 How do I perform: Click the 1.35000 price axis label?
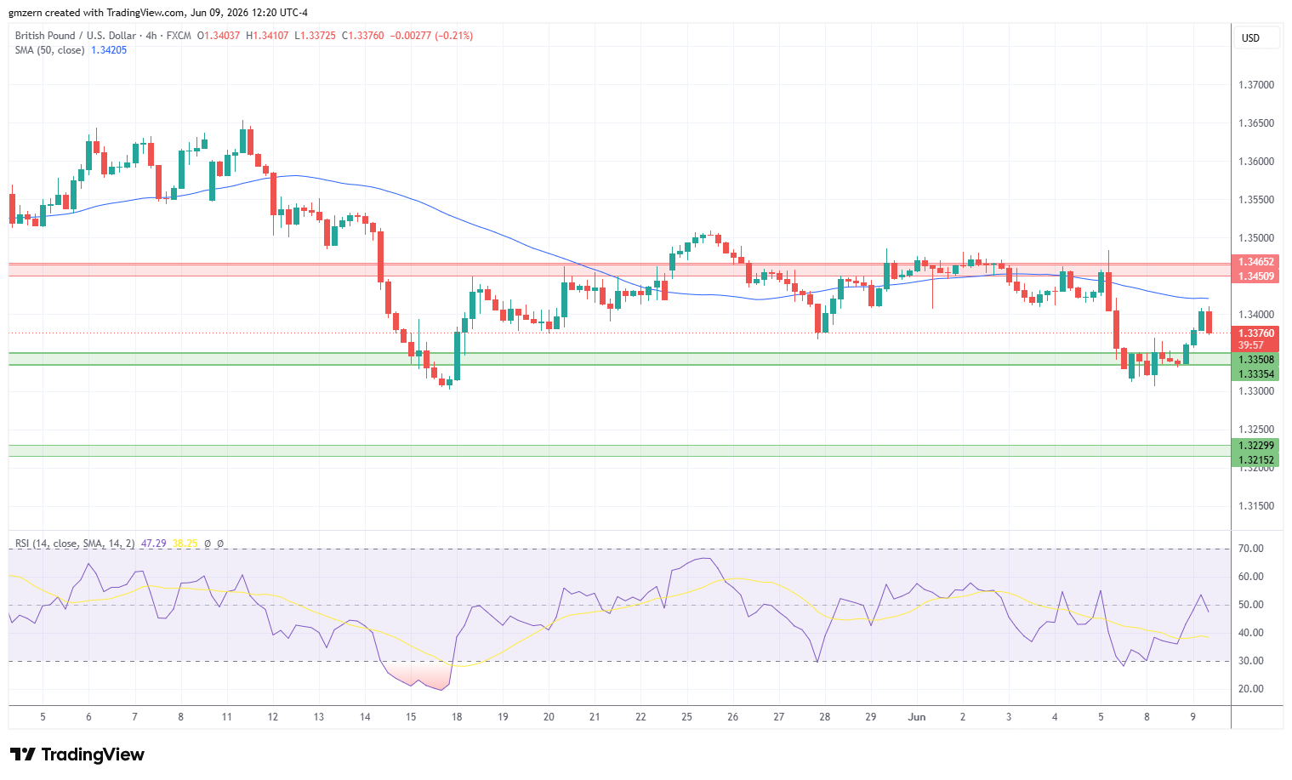[x=1256, y=238]
